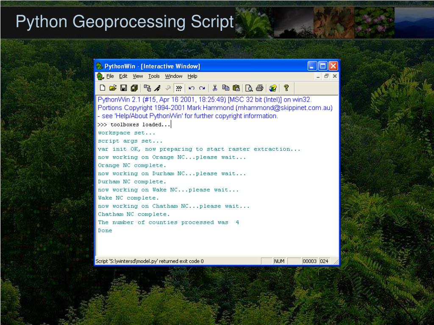Click 'Wake NC complete.' line
434x325 pixels.
pos(128,198)
